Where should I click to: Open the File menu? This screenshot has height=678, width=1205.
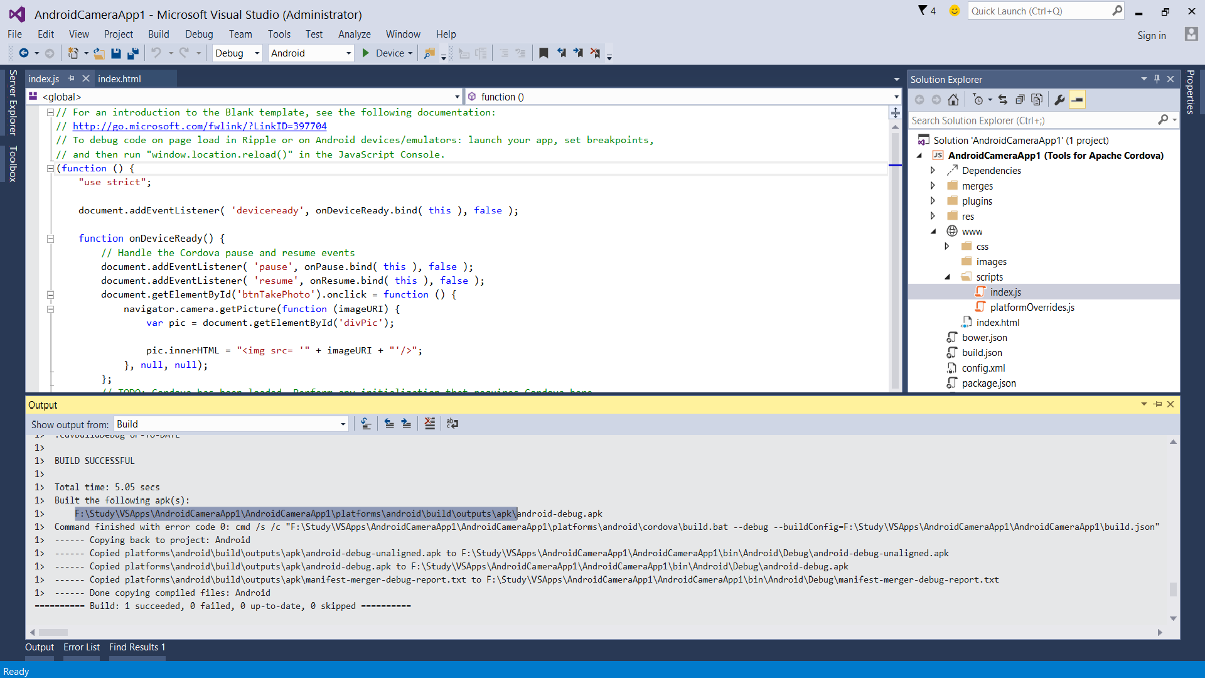pos(14,34)
